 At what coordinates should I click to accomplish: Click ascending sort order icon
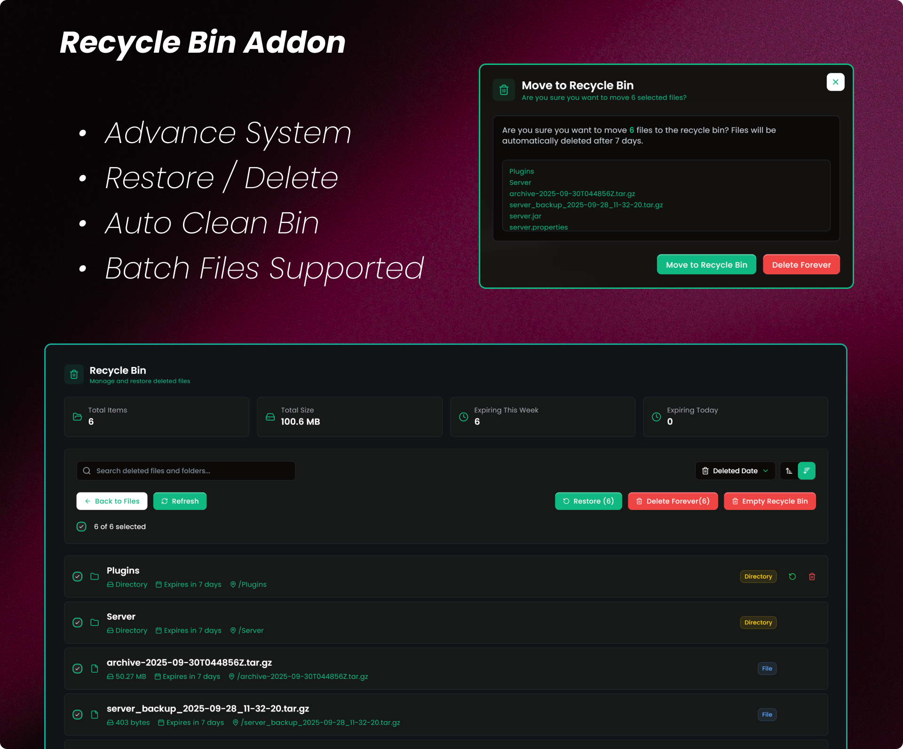789,471
